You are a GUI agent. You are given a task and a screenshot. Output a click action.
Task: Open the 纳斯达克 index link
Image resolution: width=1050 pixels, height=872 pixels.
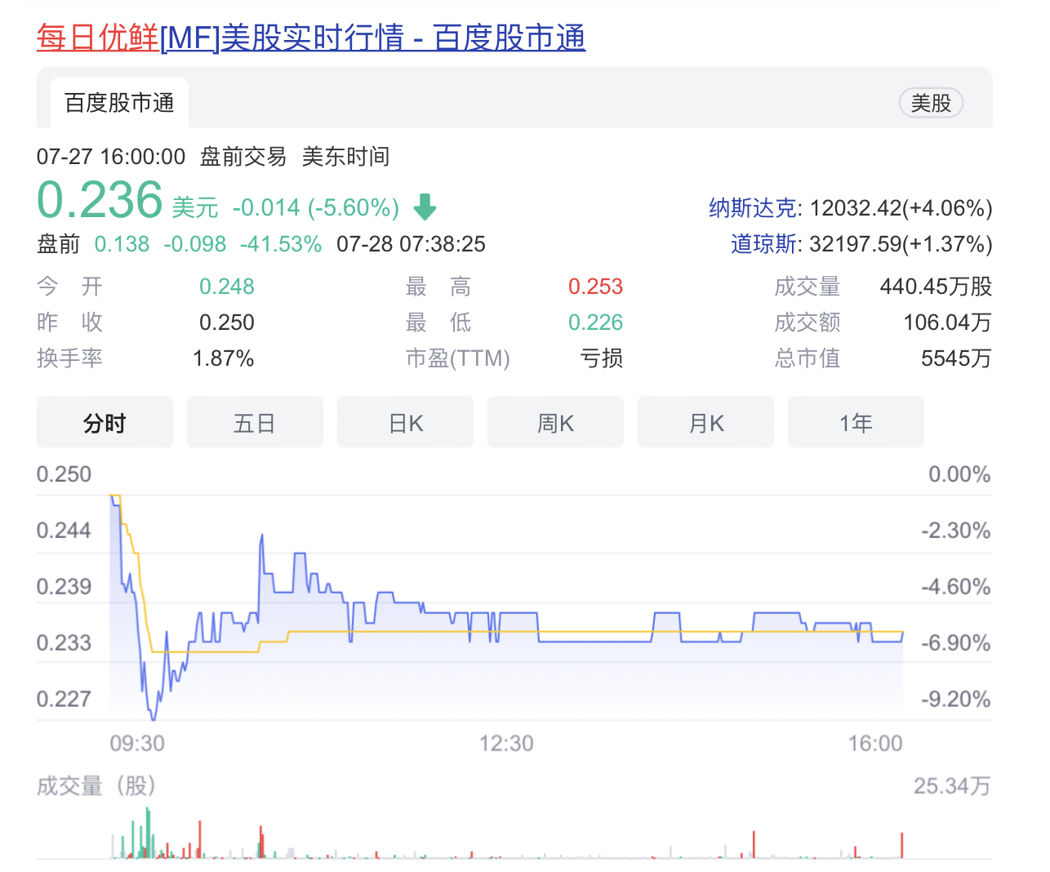pos(752,208)
